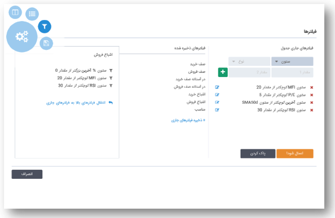The width and height of the screenshot is (335, 218).
Task: Select saved filter اشباع فروش
Action: point(196,102)
